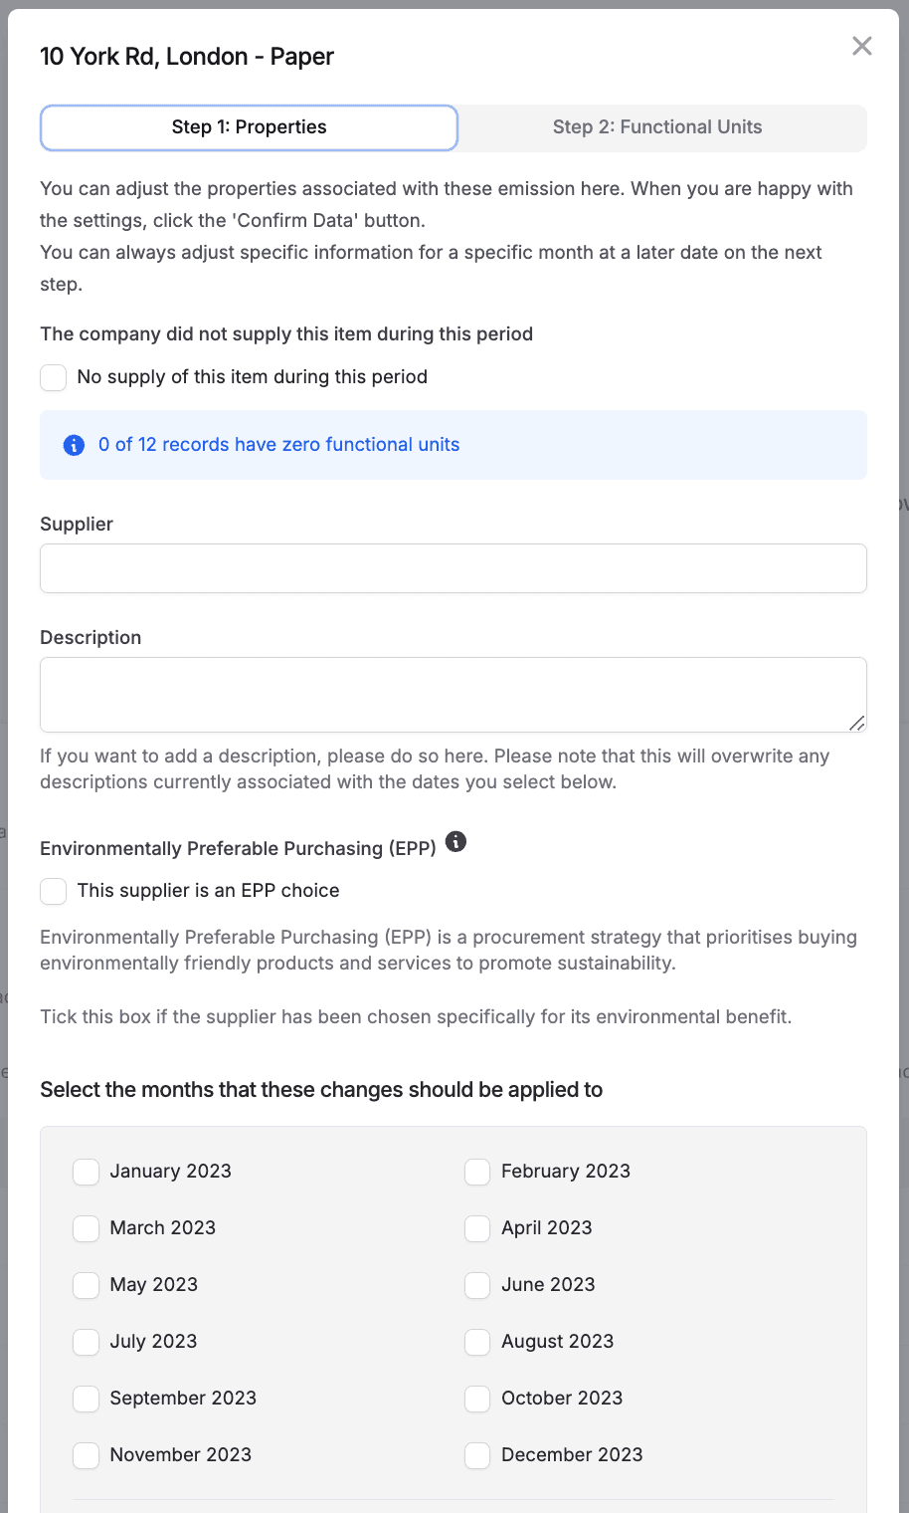
Task: Check the May 2023 box
Action: [x=87, y=1285]
